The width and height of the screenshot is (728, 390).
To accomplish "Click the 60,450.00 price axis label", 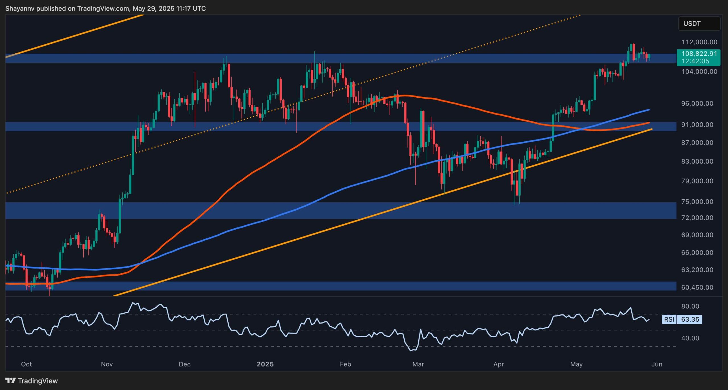I will pyautogui.click(x=697, y=287).
